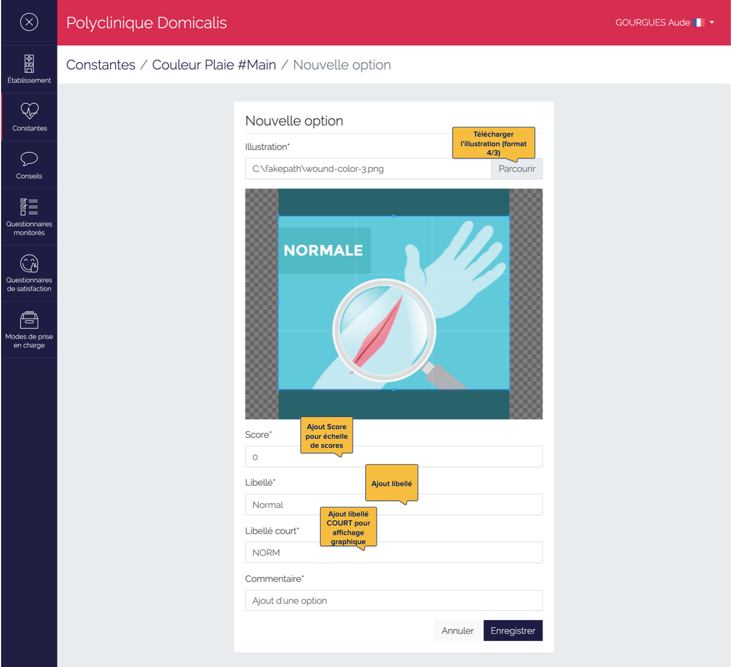
Task: Click the top-center crop handle on image
Action: pyautogui.click(x=394, y=216)
